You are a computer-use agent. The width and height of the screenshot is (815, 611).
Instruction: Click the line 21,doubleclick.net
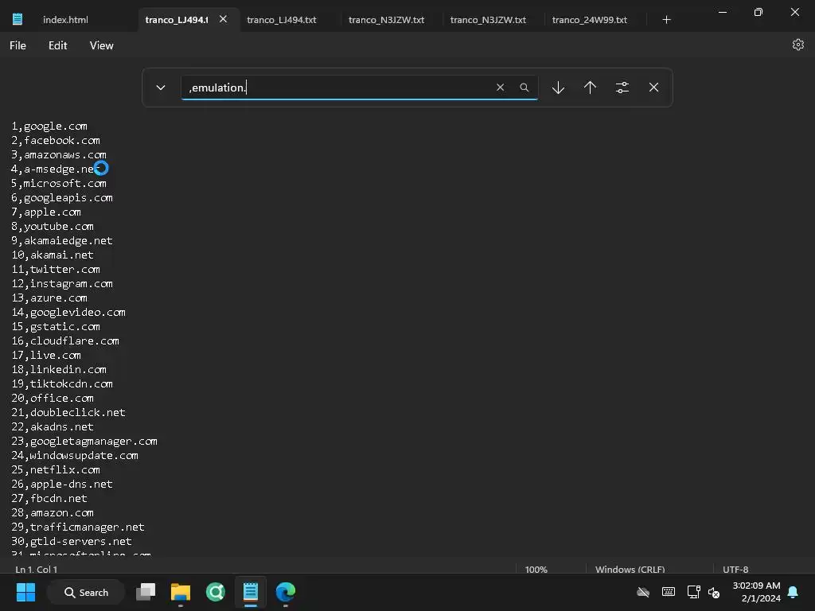tap(68, 413)
